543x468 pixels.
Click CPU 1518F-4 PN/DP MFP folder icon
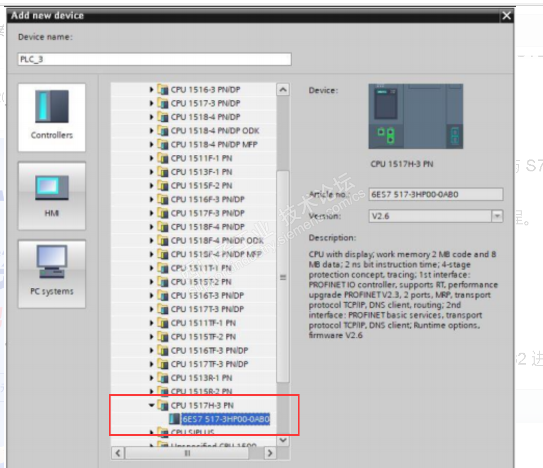point(163,255)
